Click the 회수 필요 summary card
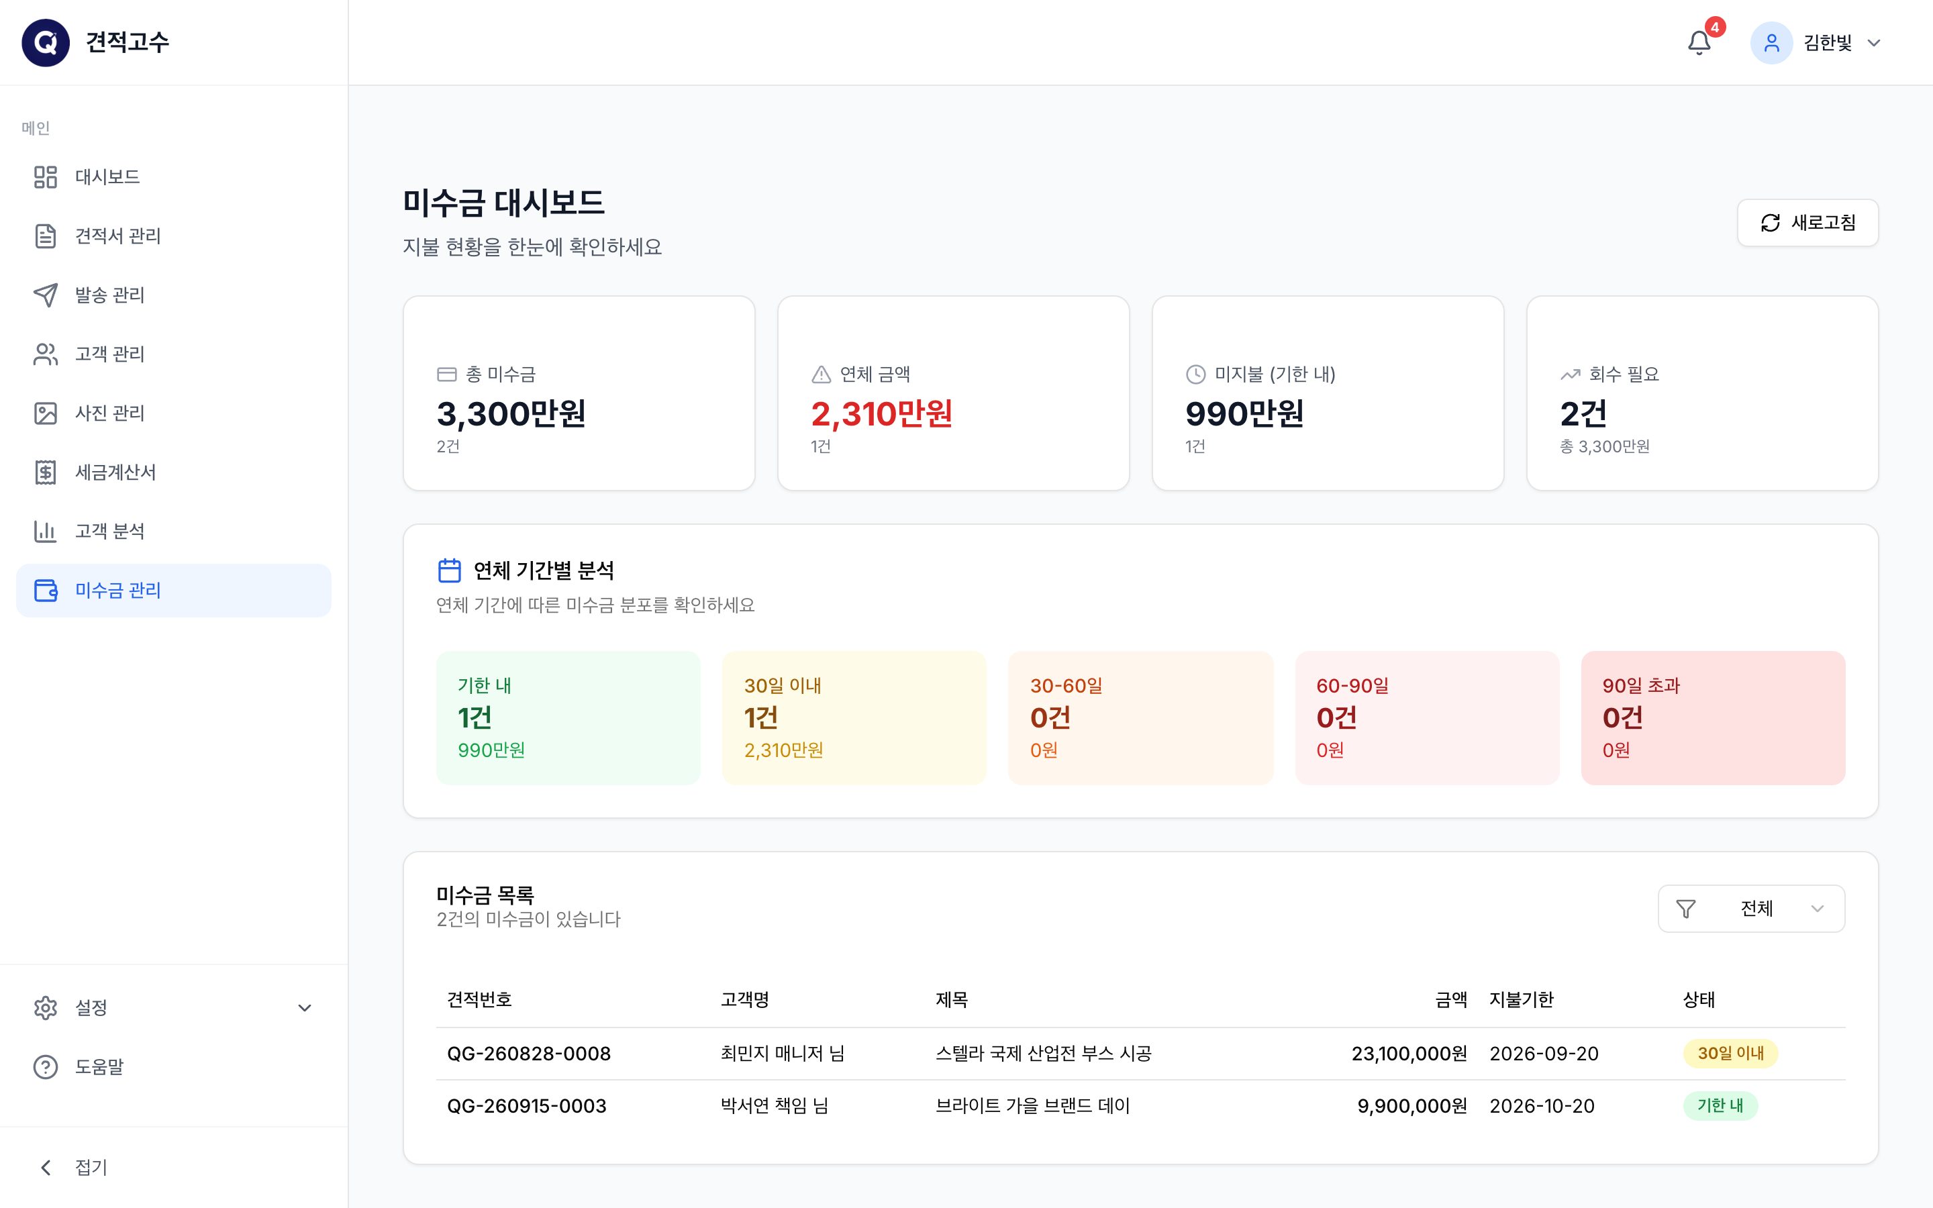 (1702, 393)
